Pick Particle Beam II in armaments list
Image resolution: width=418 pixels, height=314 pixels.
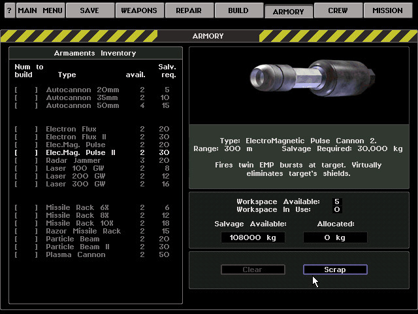pyautogui.click(x=75, y=247)
